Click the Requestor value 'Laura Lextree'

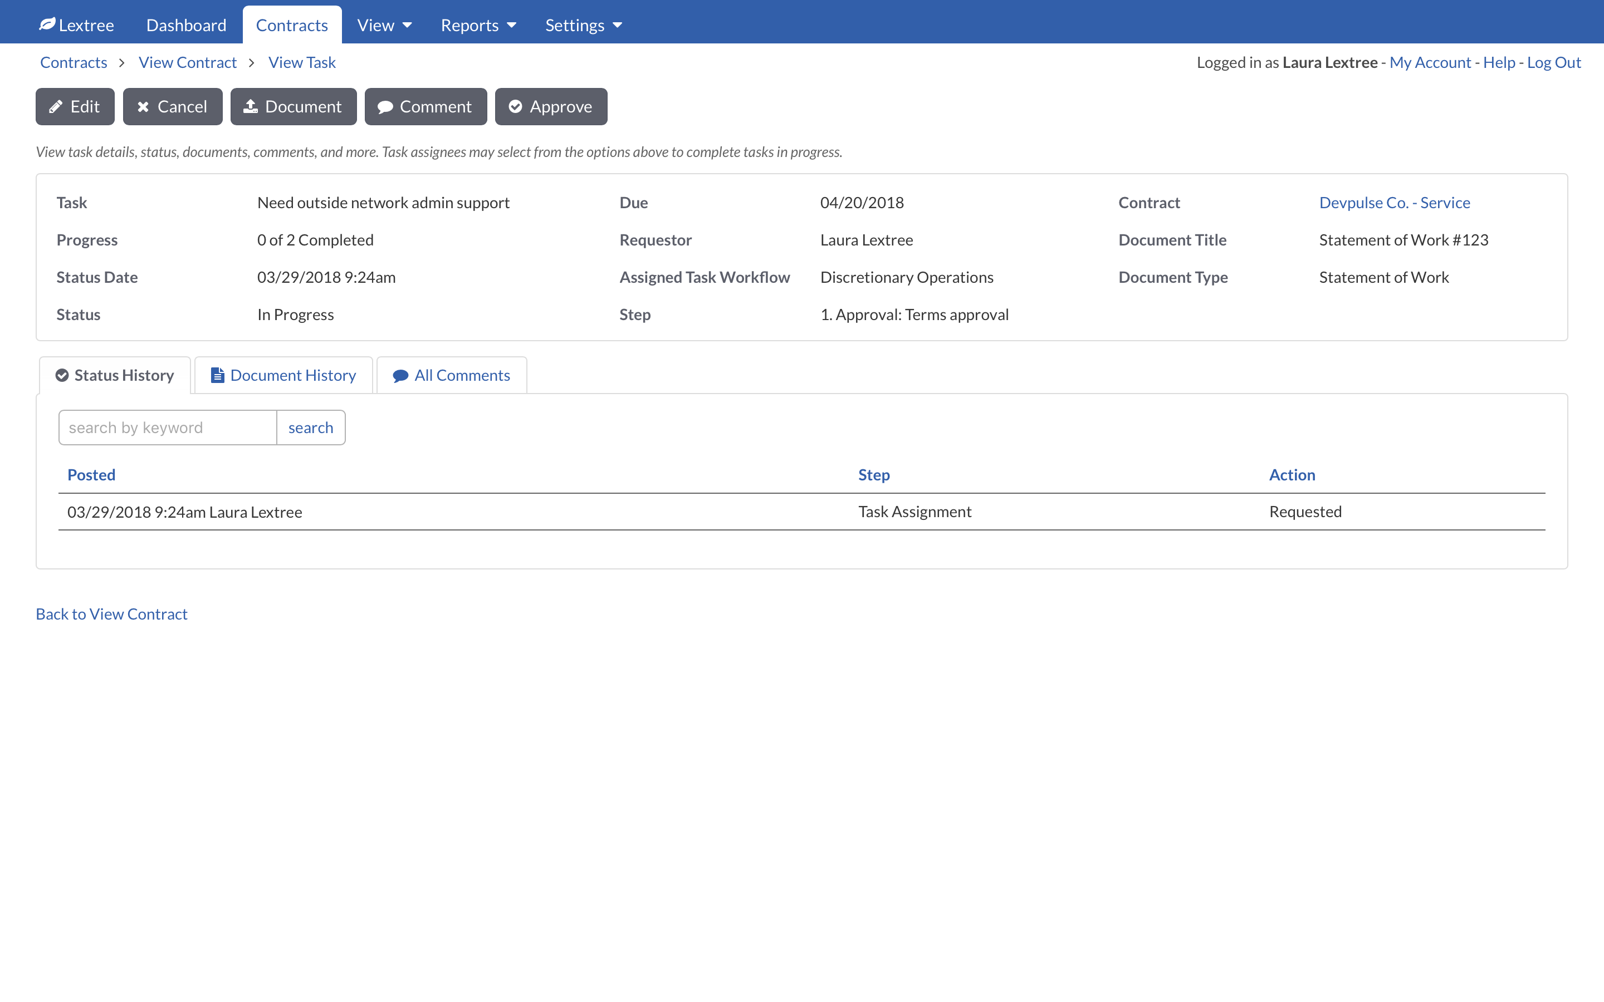pos(866,240)
